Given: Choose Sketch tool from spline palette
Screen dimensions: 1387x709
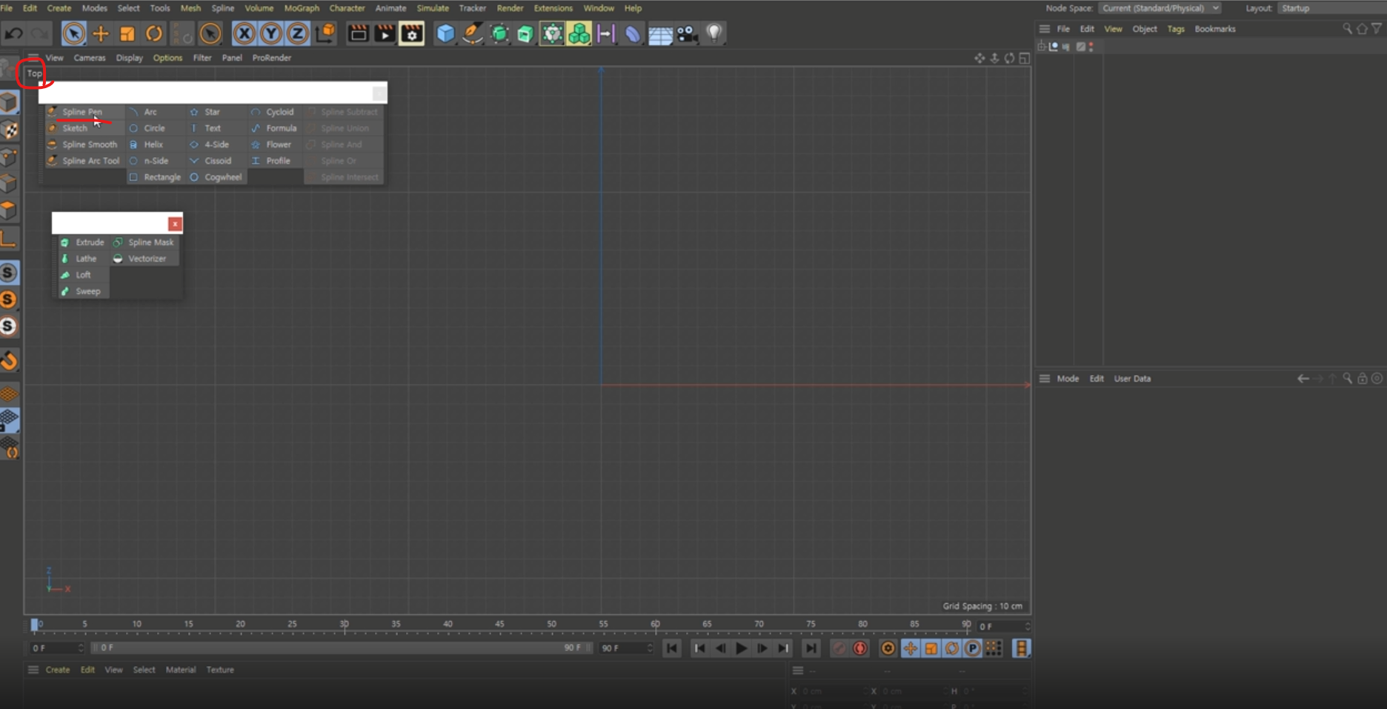Looking at the screenshot, I should tap(75, 128).
